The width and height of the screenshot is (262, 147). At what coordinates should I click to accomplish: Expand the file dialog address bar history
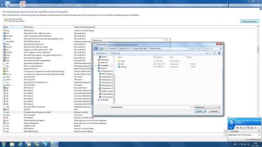point(189,49)
